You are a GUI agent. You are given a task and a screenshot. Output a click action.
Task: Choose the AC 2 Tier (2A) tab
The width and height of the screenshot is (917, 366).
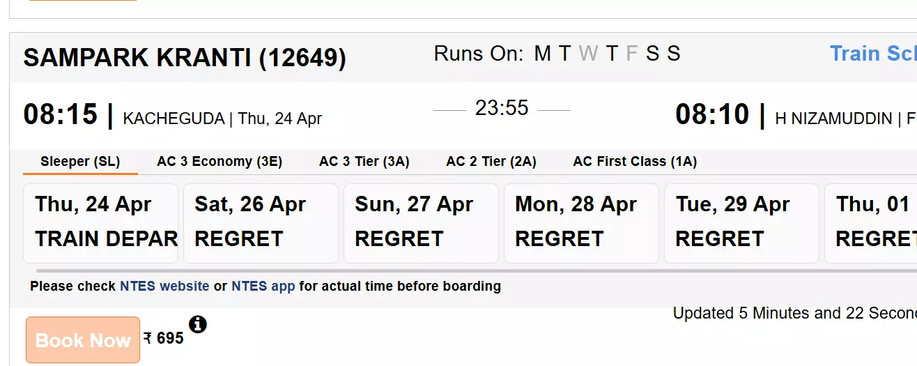tap(491, 162)
